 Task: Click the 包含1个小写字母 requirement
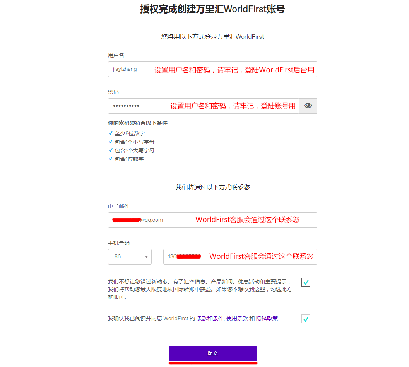click(135, 142)
